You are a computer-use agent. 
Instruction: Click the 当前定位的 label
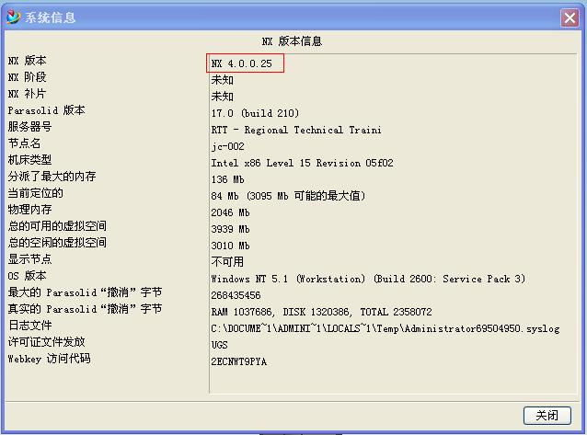tap(36, 193)
